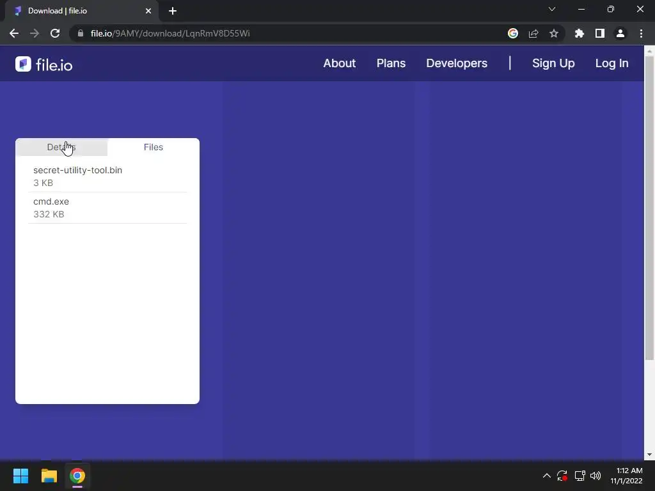This screenshot has width=655, height=491.
Task: Open Chrome extensions puzzle icon
Action: [580, 33]
